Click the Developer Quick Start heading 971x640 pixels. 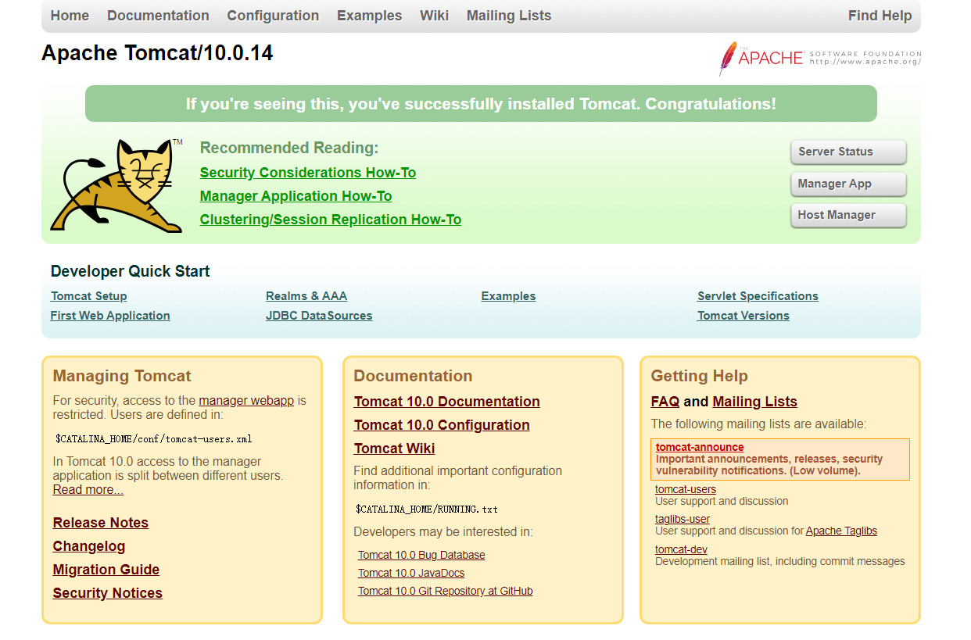pyautogui.click(x=131, y=271)
